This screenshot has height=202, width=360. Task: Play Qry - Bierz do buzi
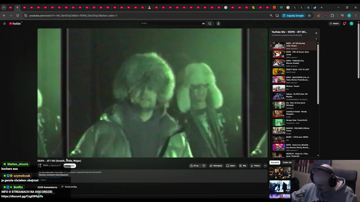pyautogui.click(x=293, y=105)
